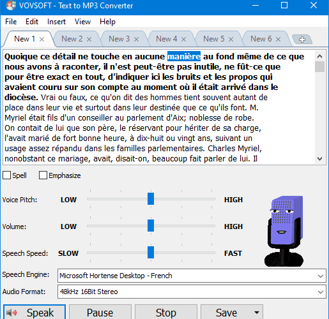Close the New 6 tab
This screenshot has width=329, height=319.
tap(278, 40)
